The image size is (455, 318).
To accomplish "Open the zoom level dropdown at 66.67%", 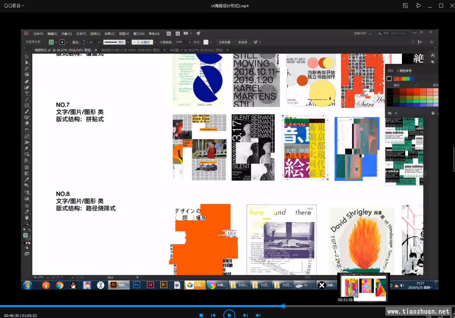I will pos(48,277).
